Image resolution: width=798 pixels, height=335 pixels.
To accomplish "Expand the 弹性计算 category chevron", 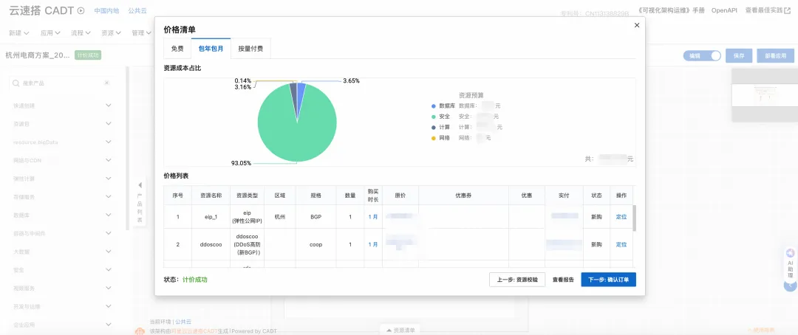I will [x=109, y=179].
